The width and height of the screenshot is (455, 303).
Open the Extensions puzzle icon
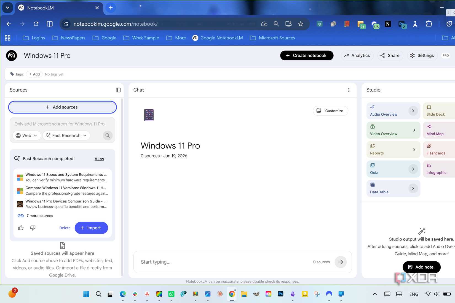pos(429,24)
